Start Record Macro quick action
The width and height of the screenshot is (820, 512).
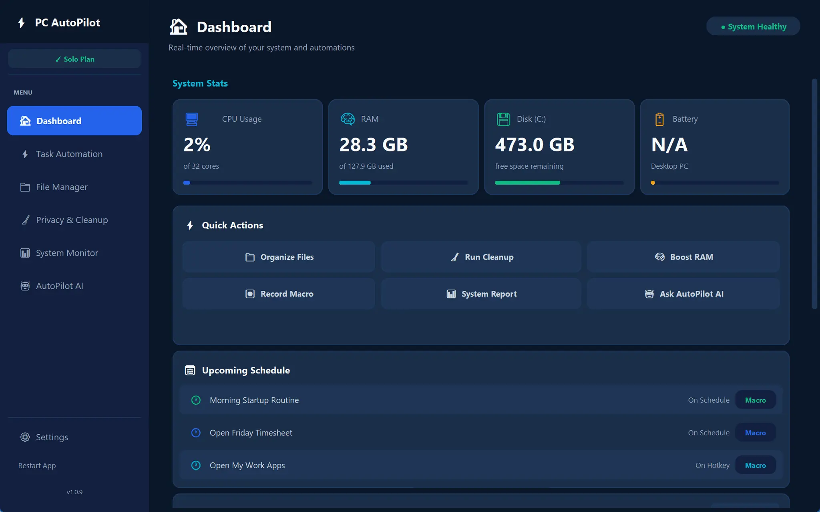[x=279, y=294]
